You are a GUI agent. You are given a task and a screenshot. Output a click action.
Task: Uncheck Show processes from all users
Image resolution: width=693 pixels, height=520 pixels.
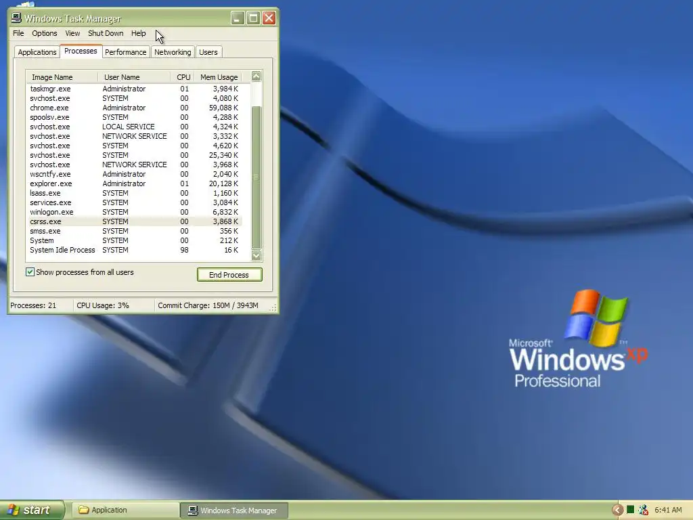point(30,272)
